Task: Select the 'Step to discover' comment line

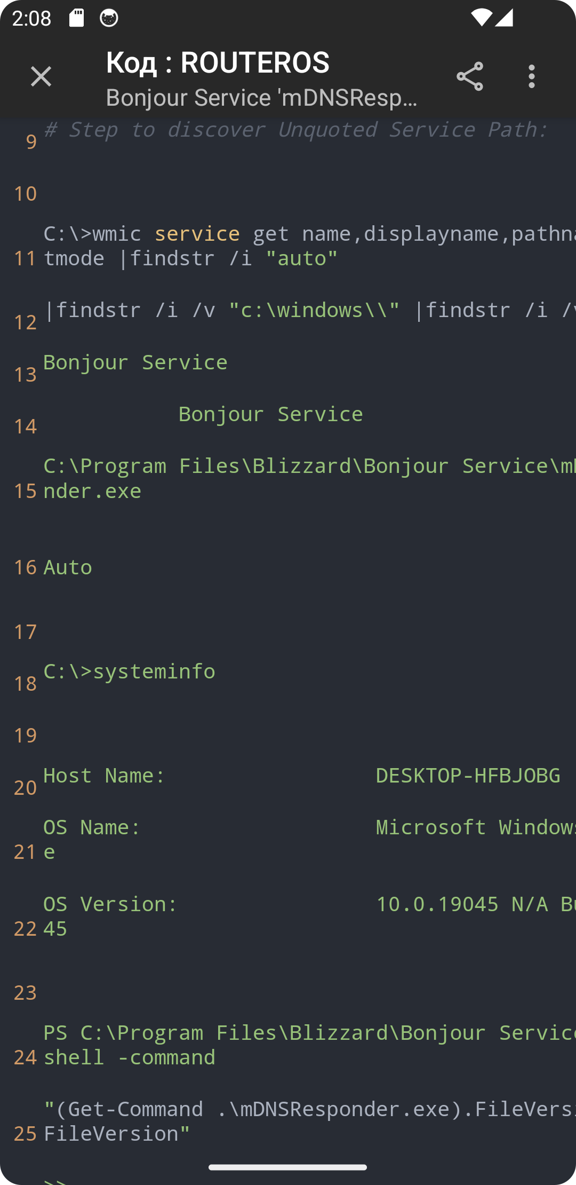Action: (x=296, y=130)
